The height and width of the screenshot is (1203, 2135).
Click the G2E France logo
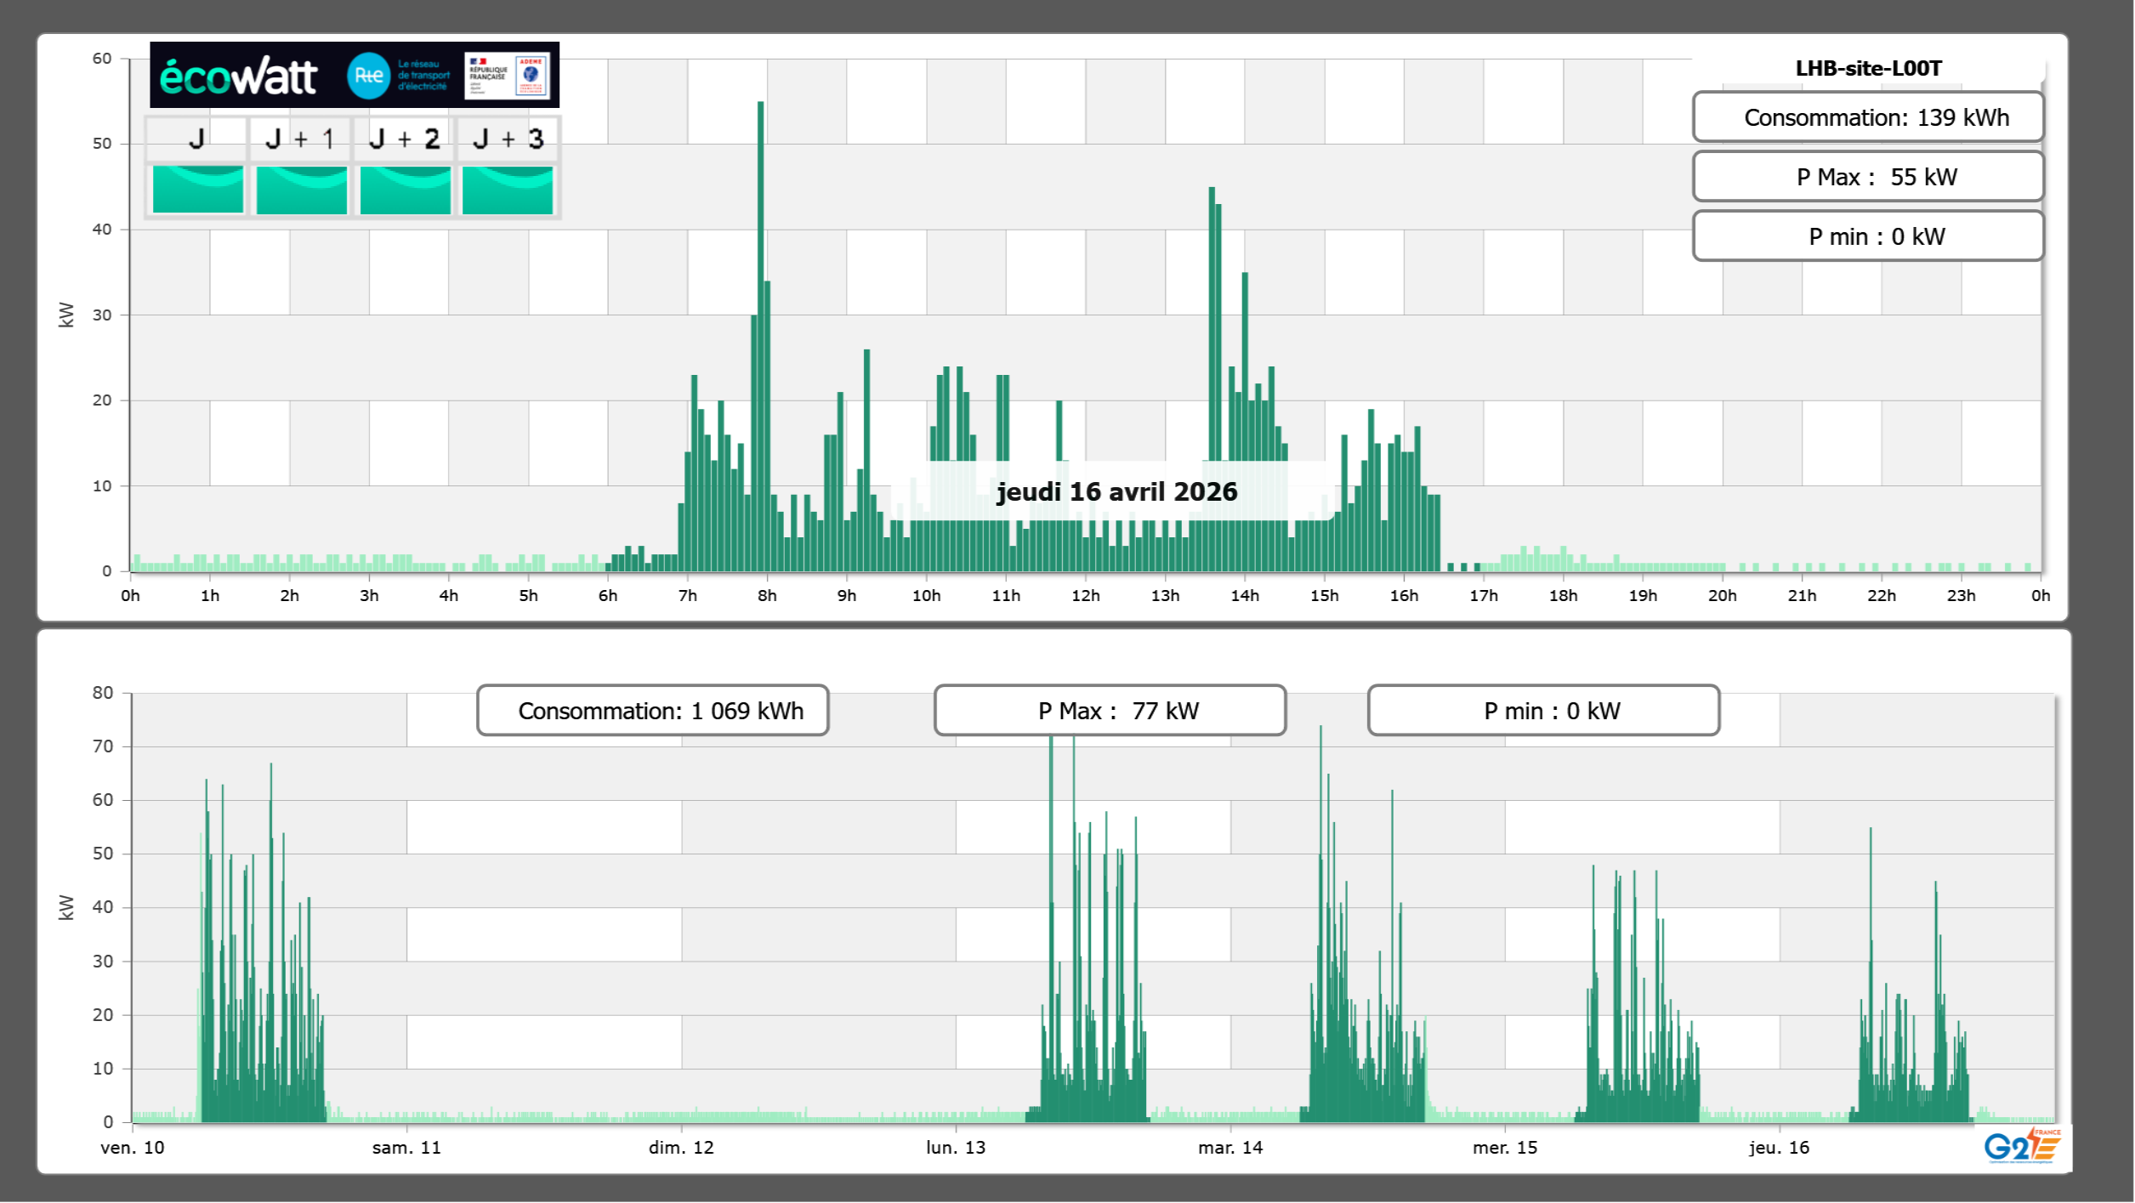[2022, 1145]
